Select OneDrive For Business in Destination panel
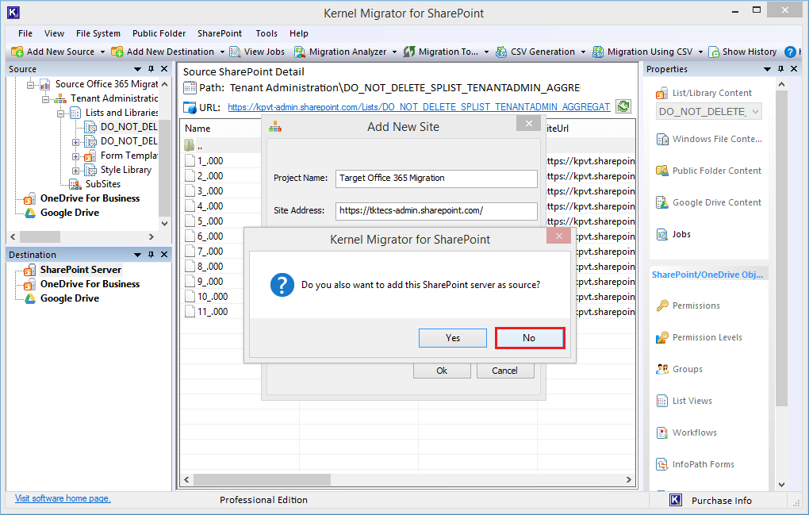Image resolution: width=809 pixels, height=515 pixels. 90,284
